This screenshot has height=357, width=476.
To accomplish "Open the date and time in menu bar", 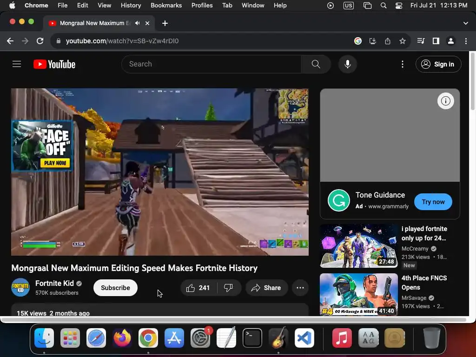I will point(439,5).
